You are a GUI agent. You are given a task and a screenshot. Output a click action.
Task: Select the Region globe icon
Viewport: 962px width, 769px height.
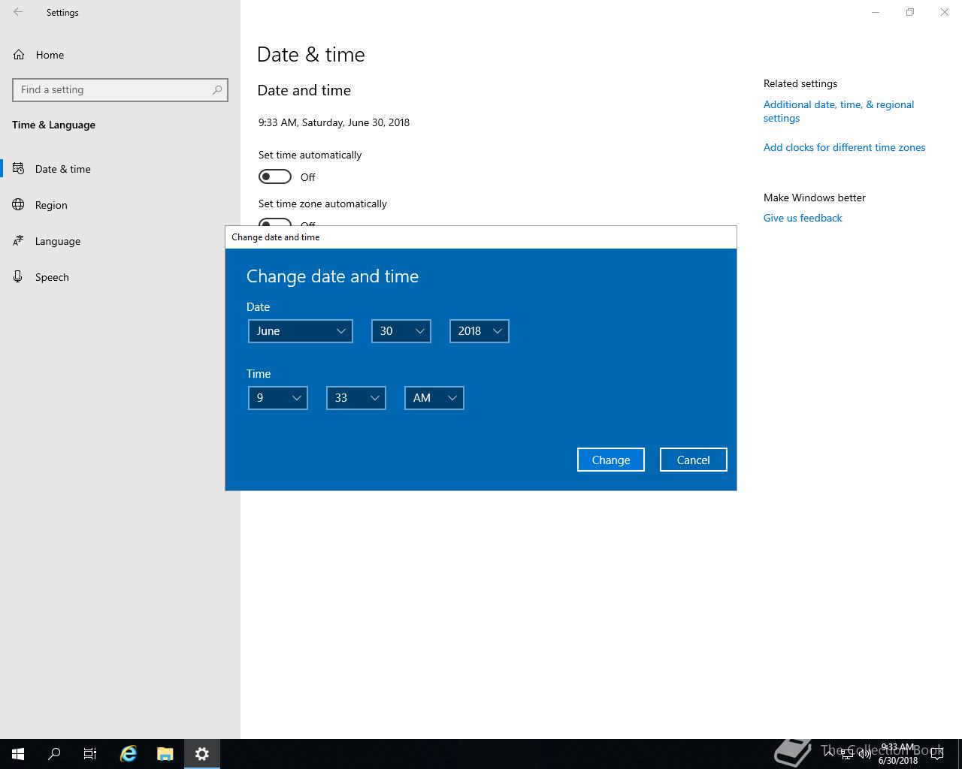coord(19,204)
